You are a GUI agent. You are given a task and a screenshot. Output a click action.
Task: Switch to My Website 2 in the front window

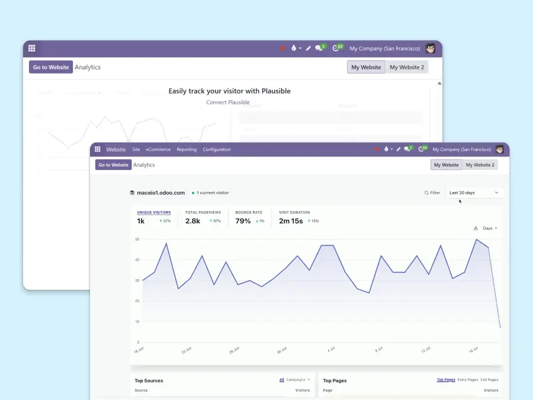tap(480, 165)
